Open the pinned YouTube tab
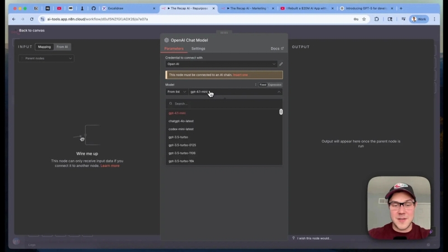The width and height of the screenshot is (448, 252). [59, 8]
